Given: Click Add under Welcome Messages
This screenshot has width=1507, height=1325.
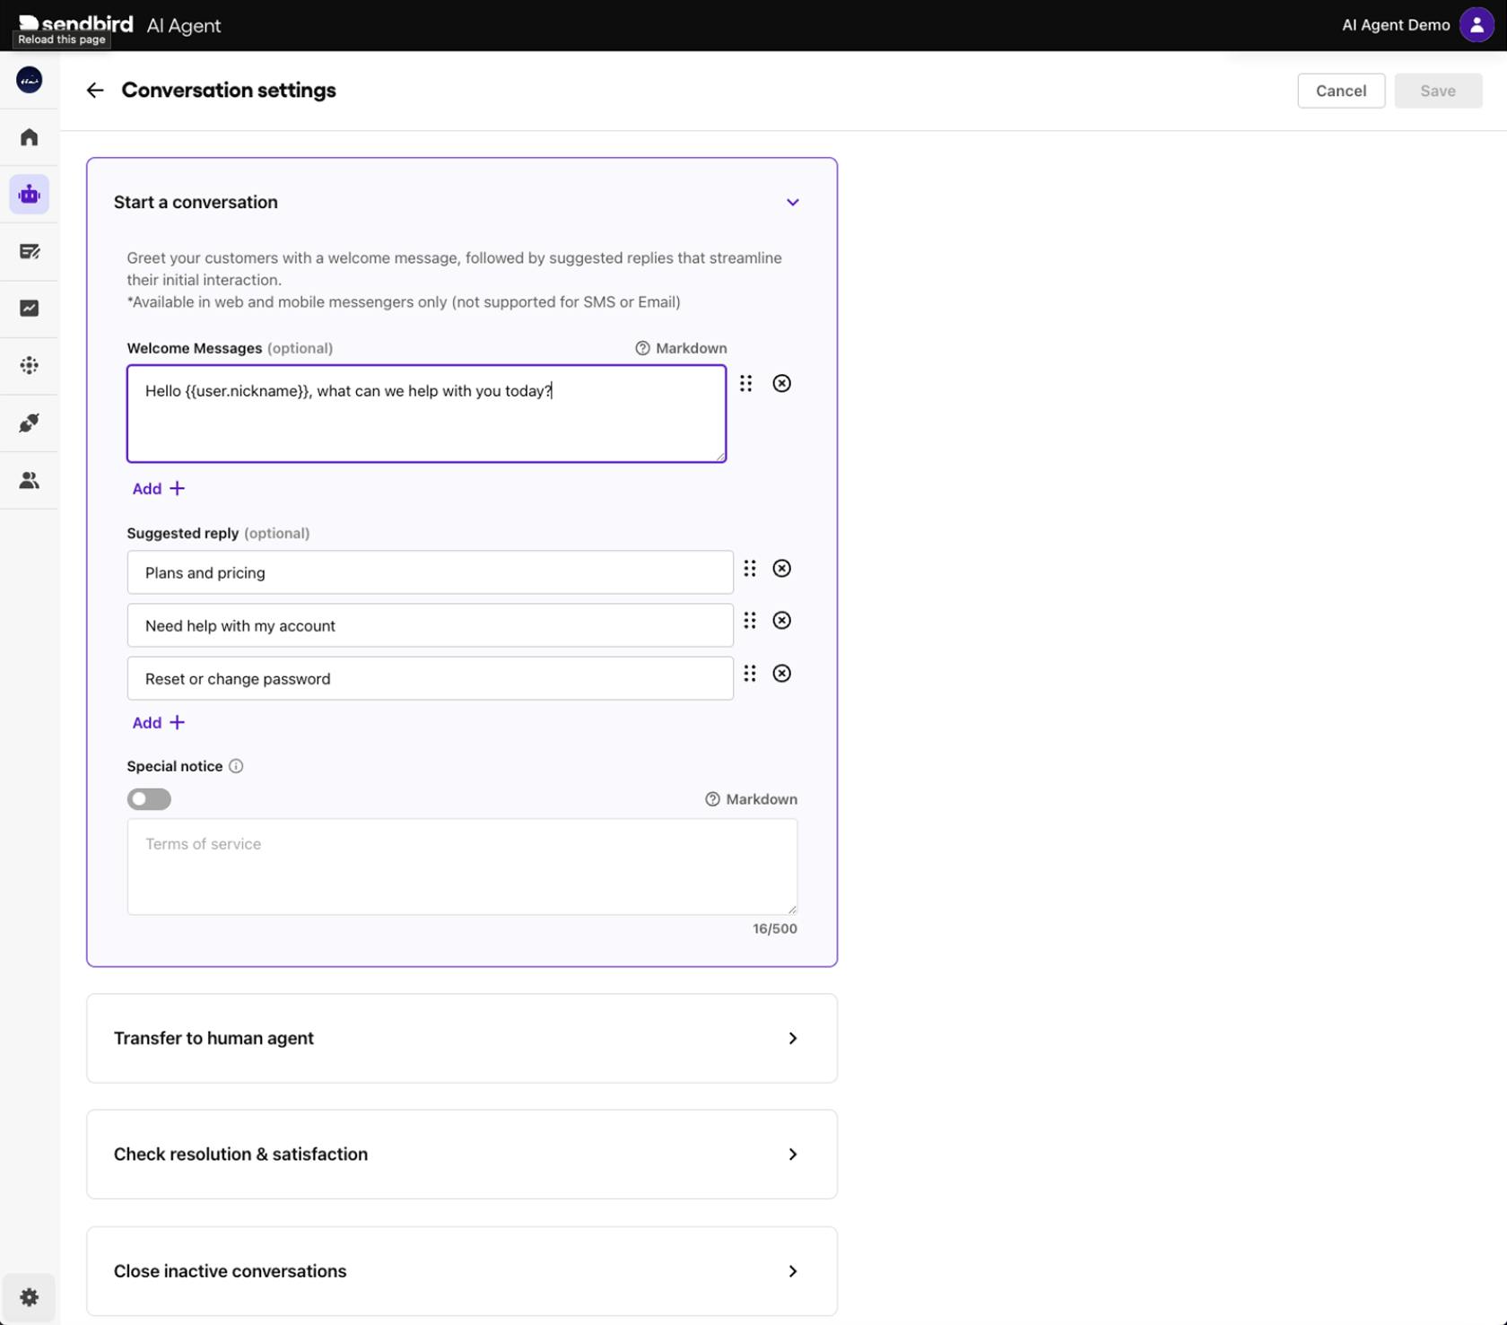Looking at the screenshot, I should tap(158, 489).
